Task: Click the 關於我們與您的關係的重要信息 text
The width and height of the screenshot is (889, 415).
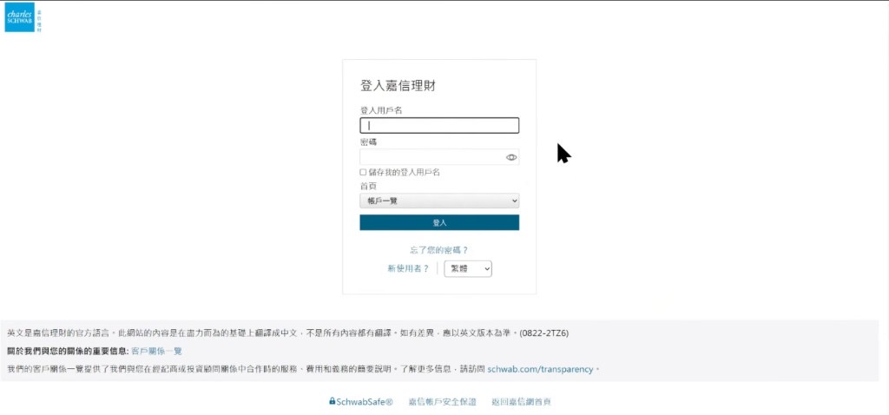Action: (68, 352)
